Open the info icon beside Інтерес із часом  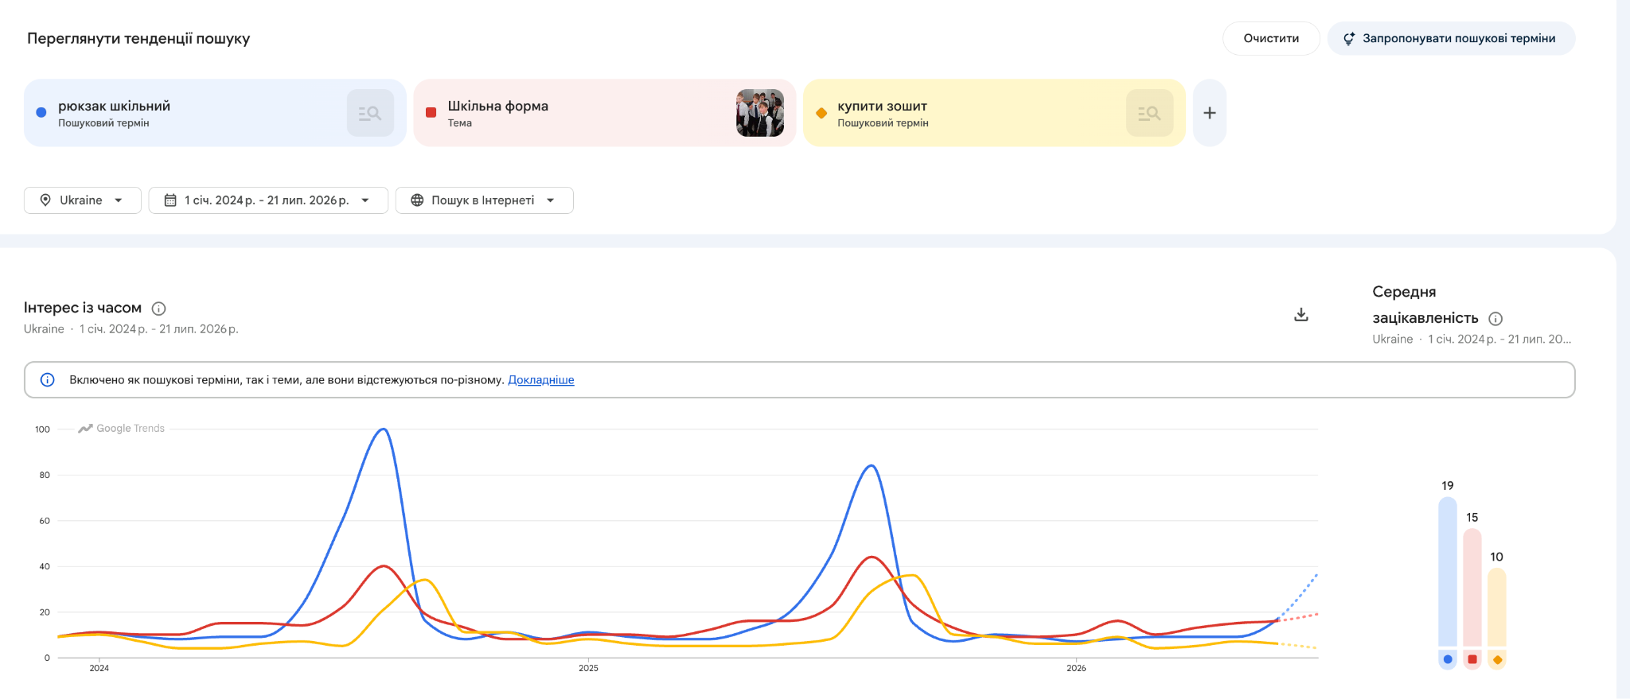point(158,309)
